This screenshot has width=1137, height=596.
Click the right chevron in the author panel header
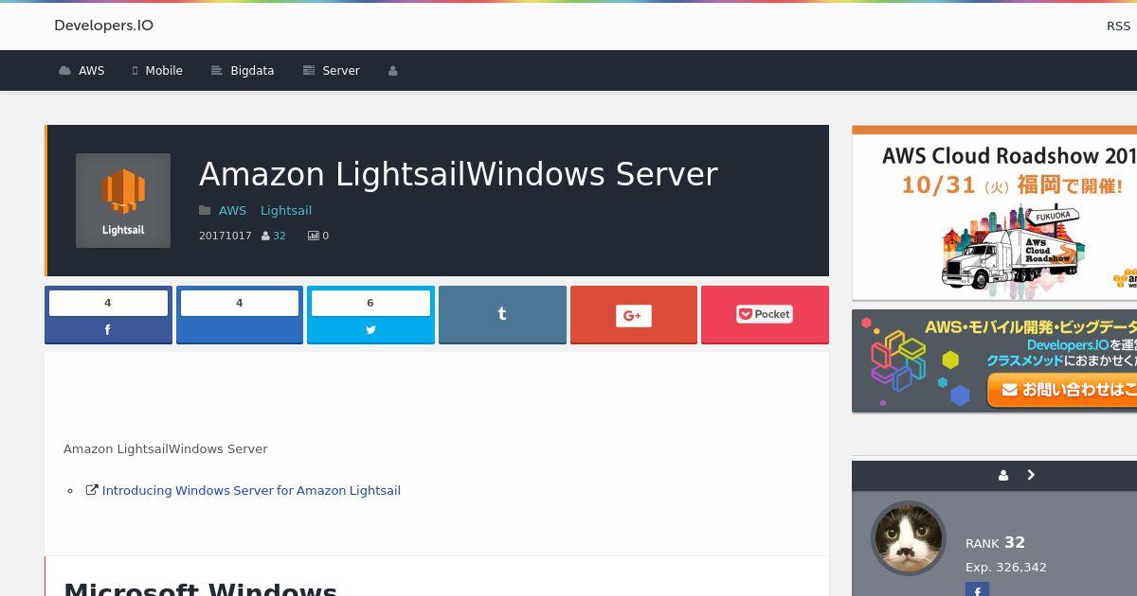(x=1031, y=476)
